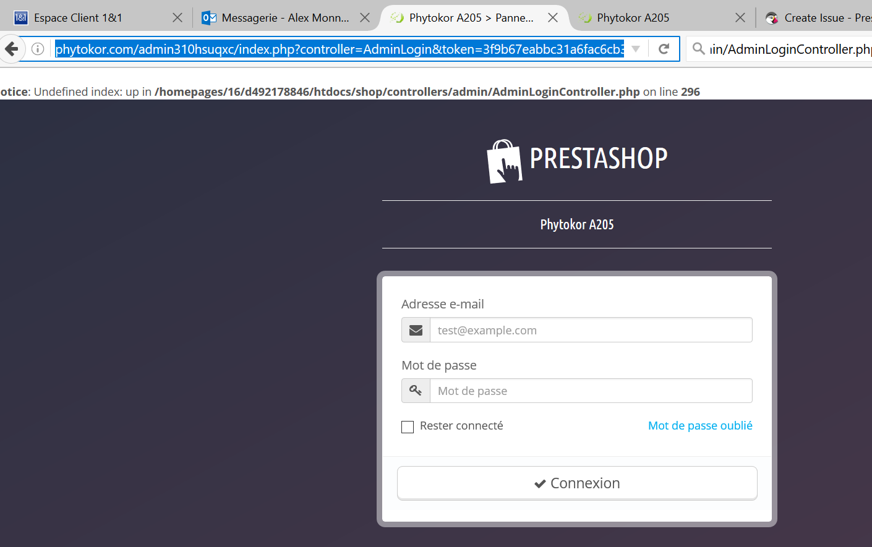Switch to the Messagerie - Alex Monn tab
Screen dimensions: 872x547
point(285,18)
